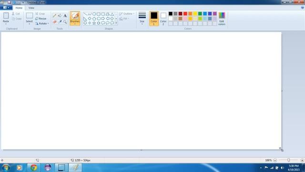Choose the purple palette swatch

215,13
